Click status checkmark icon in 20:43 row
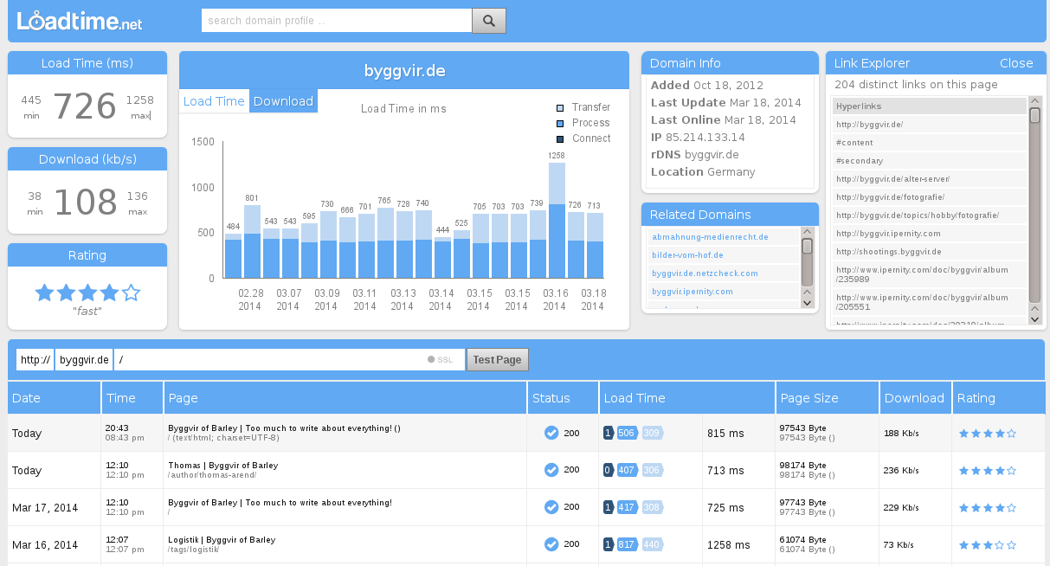Image resolution: width=1050 pixels, height=566 pixels. [x=551, y=433]
